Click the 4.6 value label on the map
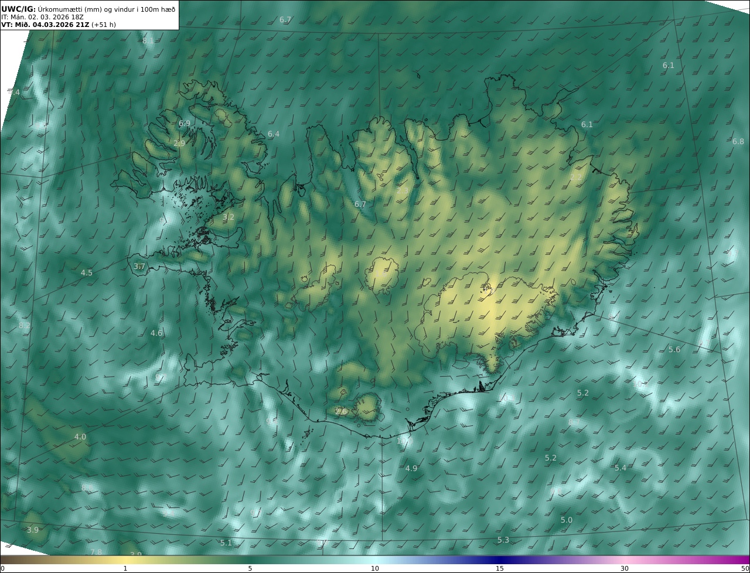 pyautogui.click(x=156, y=333)
